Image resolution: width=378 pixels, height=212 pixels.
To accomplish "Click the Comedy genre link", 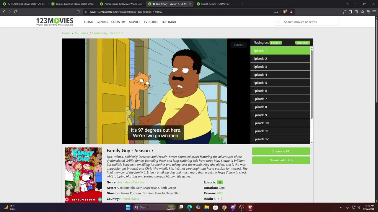I will coord(139,182).
